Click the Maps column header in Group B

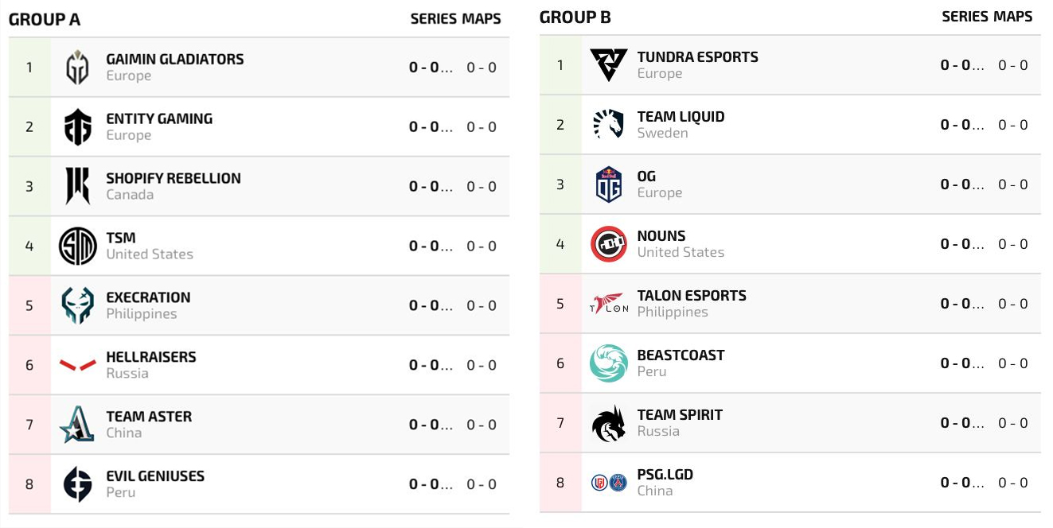coord(1013,17)
